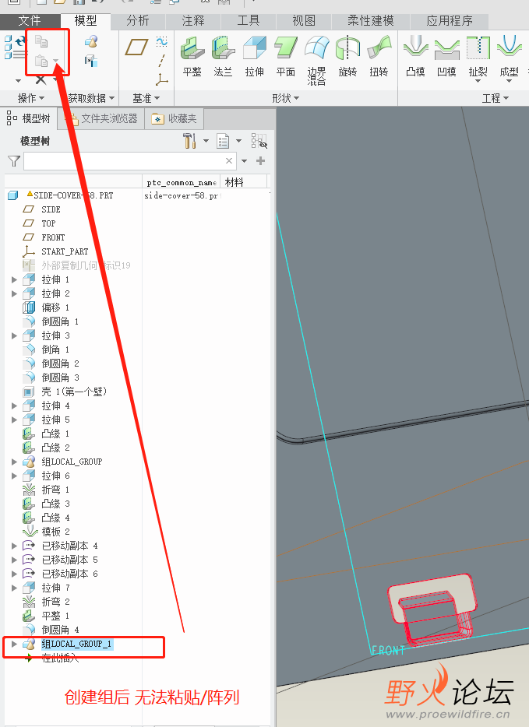The width and height of the screenshot is (529, 727).
Task: Click the User-Defined Feature icon
Action: tap(91, 42)
